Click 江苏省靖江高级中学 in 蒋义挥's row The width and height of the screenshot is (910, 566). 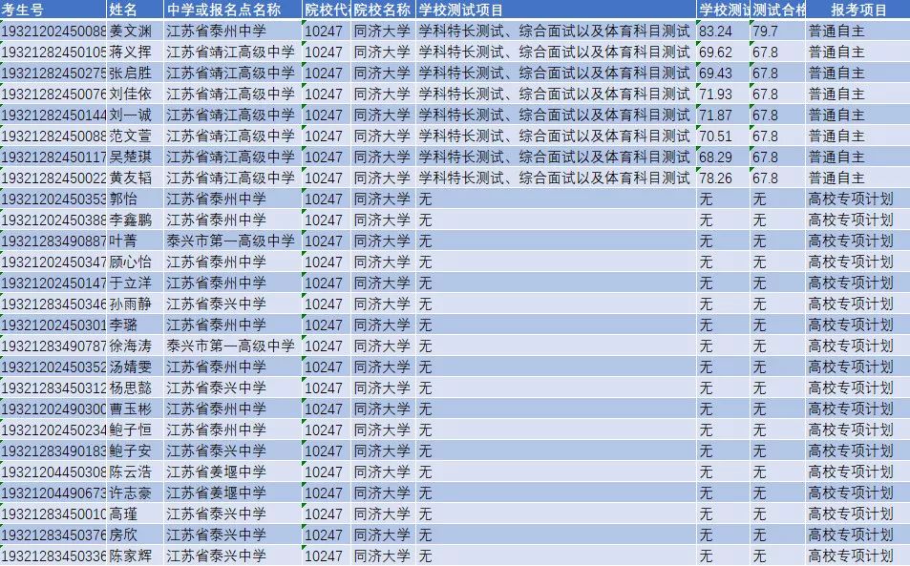[x=231, y=52]
